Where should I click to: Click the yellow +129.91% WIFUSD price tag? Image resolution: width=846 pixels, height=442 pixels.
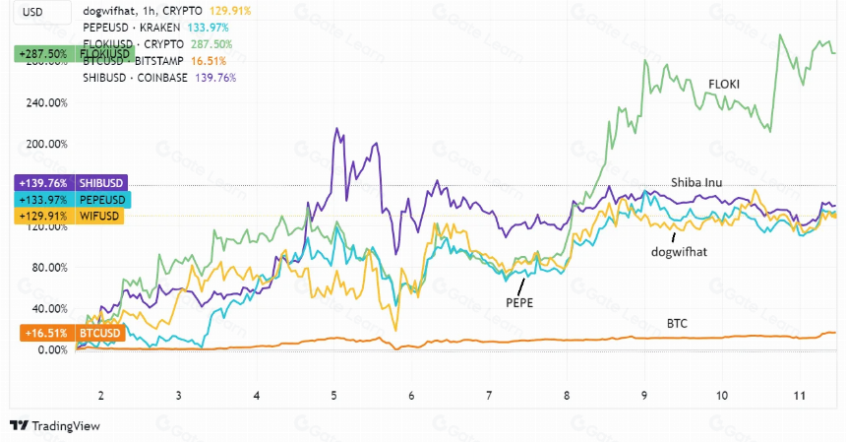(69, 217)
